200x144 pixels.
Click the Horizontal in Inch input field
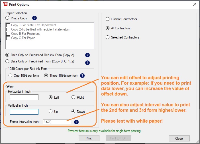(24, 97)
